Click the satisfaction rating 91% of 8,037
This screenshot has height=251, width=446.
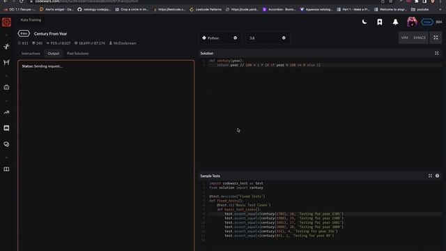pyautogui.click(x=59, y=43)
